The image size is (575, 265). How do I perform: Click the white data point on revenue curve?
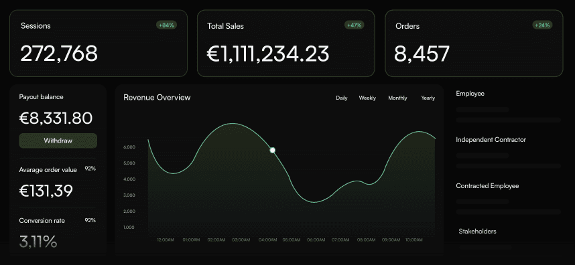click(273, 150)
